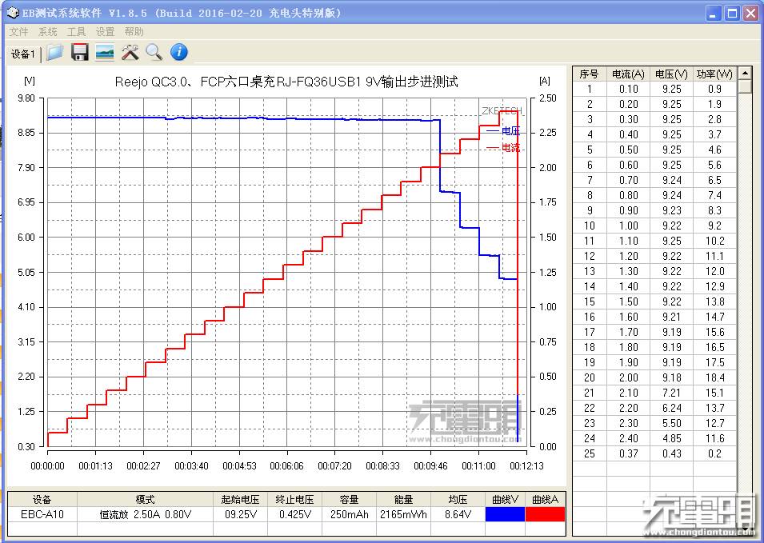
Task: Open the 工具 menu
Action: pyautogui.click(x=77, y=32)
